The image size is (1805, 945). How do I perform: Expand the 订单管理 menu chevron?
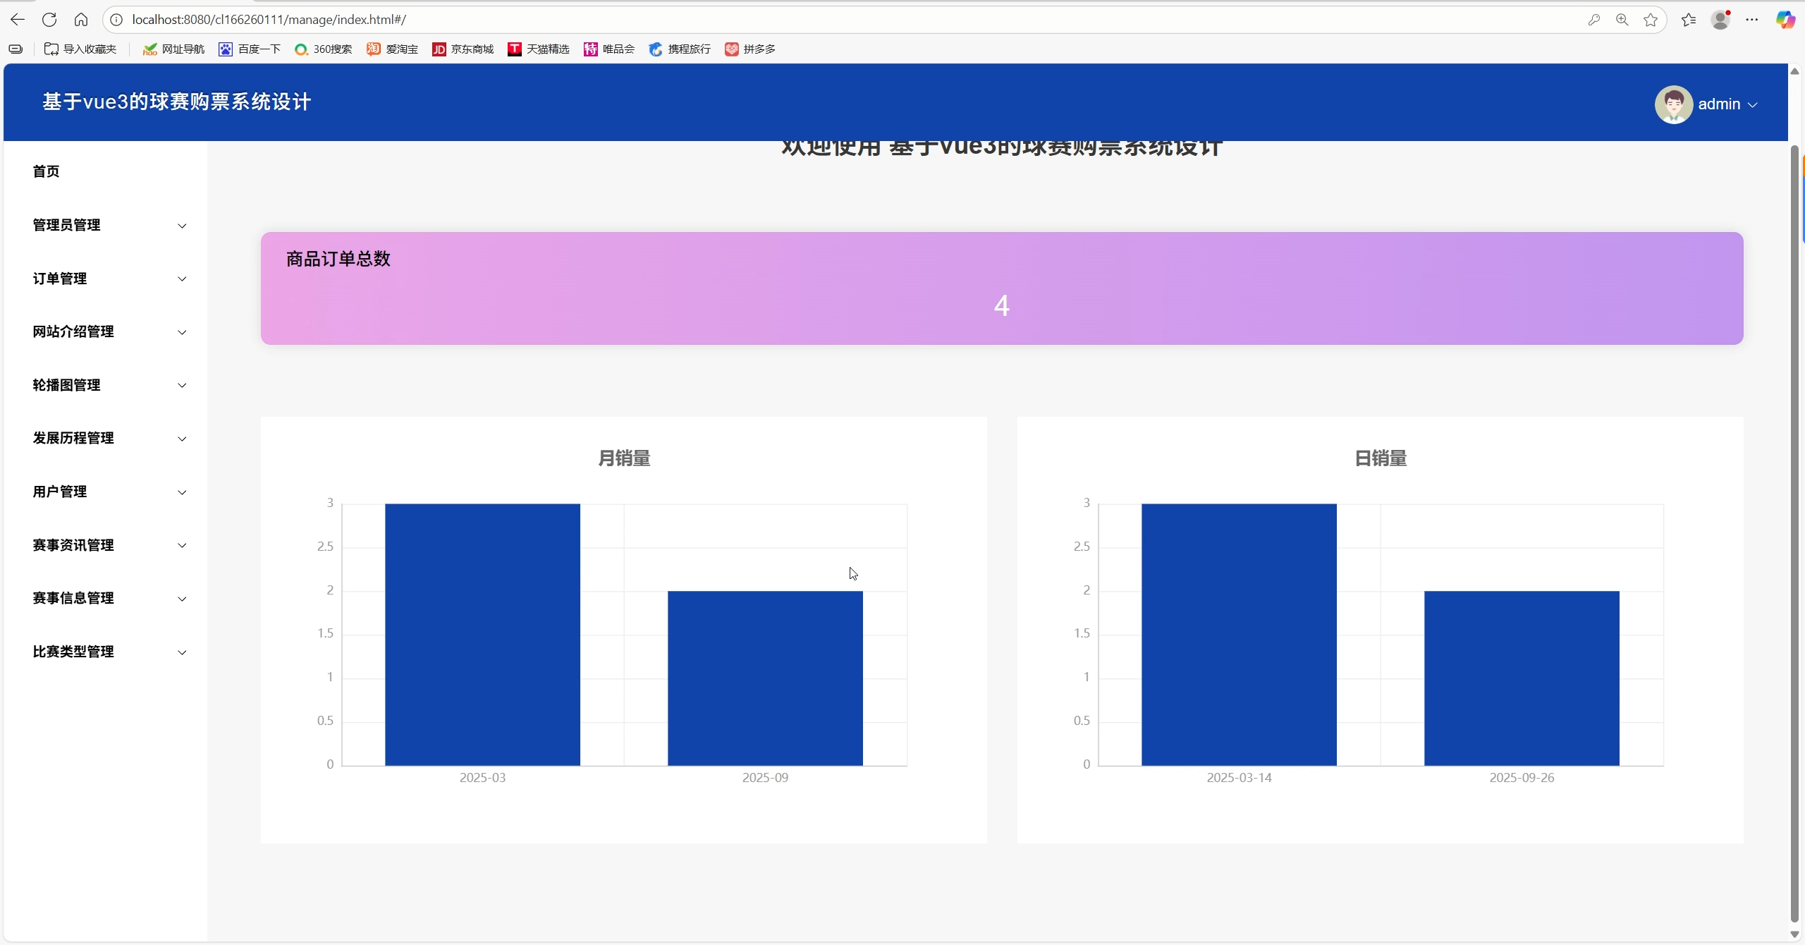(x=182, y=279)
